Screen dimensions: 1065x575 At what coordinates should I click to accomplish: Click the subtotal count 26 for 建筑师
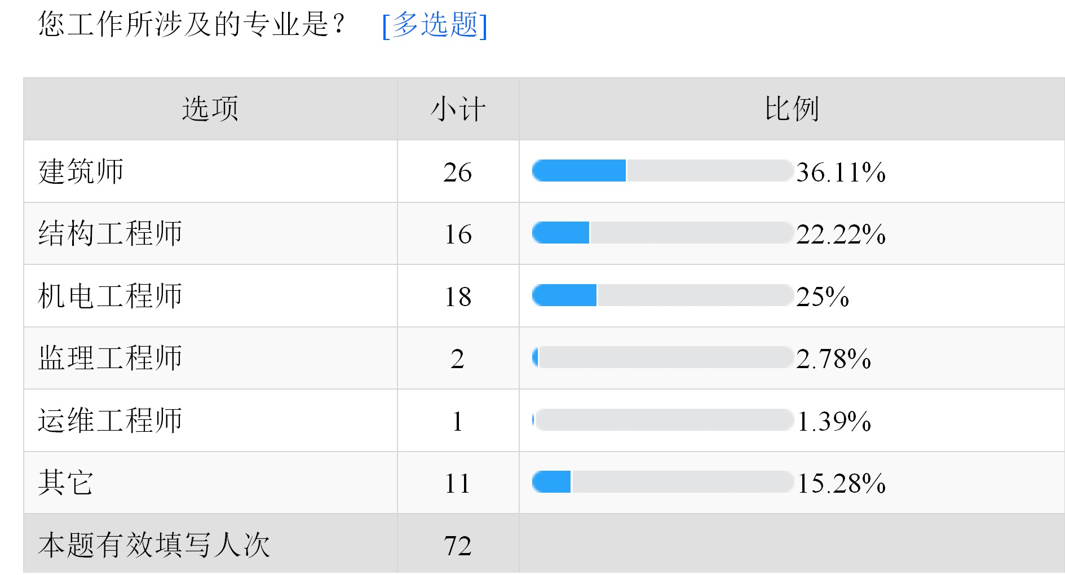click(458, 172)
